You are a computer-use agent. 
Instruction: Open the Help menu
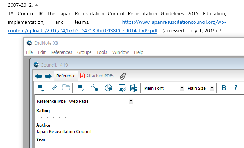pos(138,52)
